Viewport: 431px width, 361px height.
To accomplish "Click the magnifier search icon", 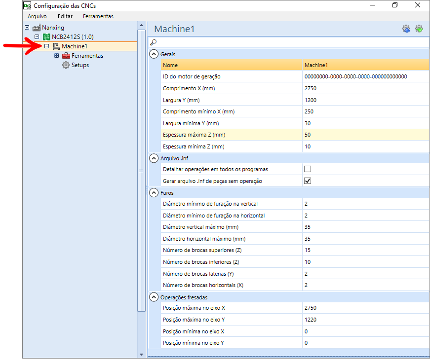I will pyautogui.click(x=154, y=42).
